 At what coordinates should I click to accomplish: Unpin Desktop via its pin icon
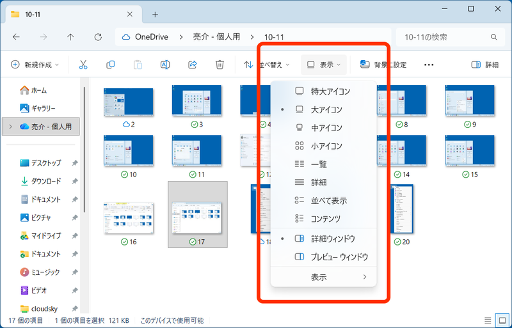[x=75, y=163]
